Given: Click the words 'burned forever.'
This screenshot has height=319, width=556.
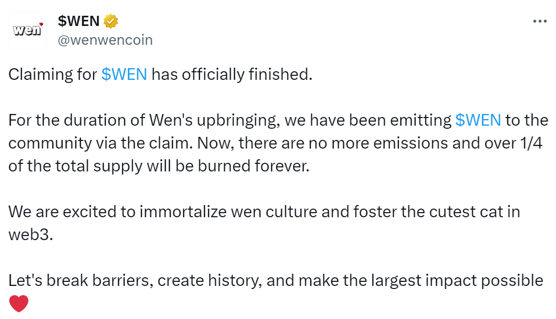Looking at the screenshot, I should coord(253,166).
